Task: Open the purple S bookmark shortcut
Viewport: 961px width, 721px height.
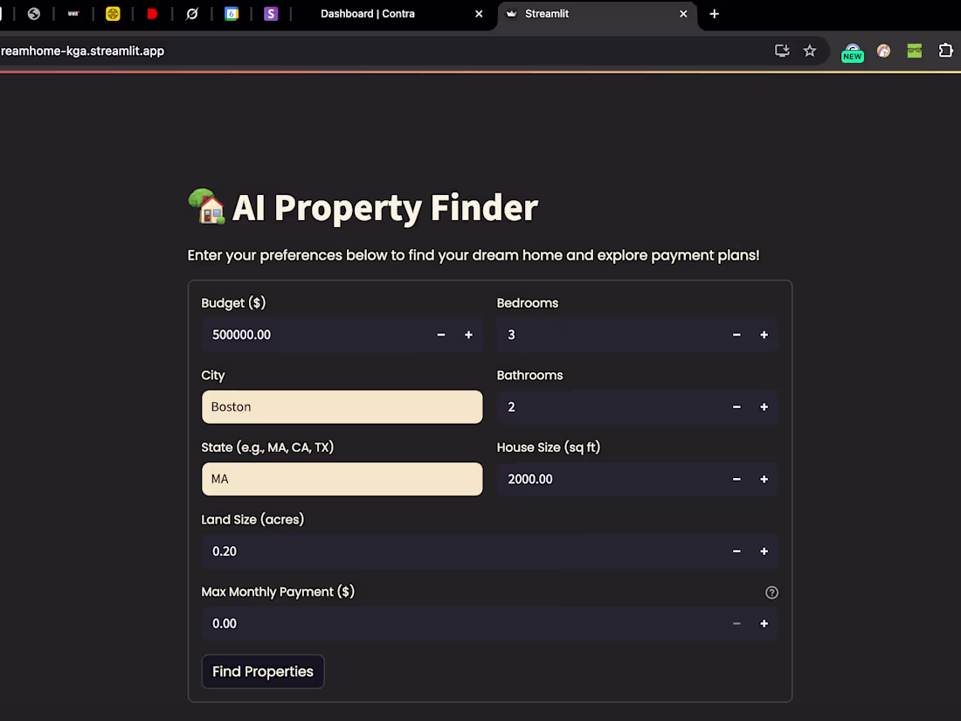Action: [272, 13]
